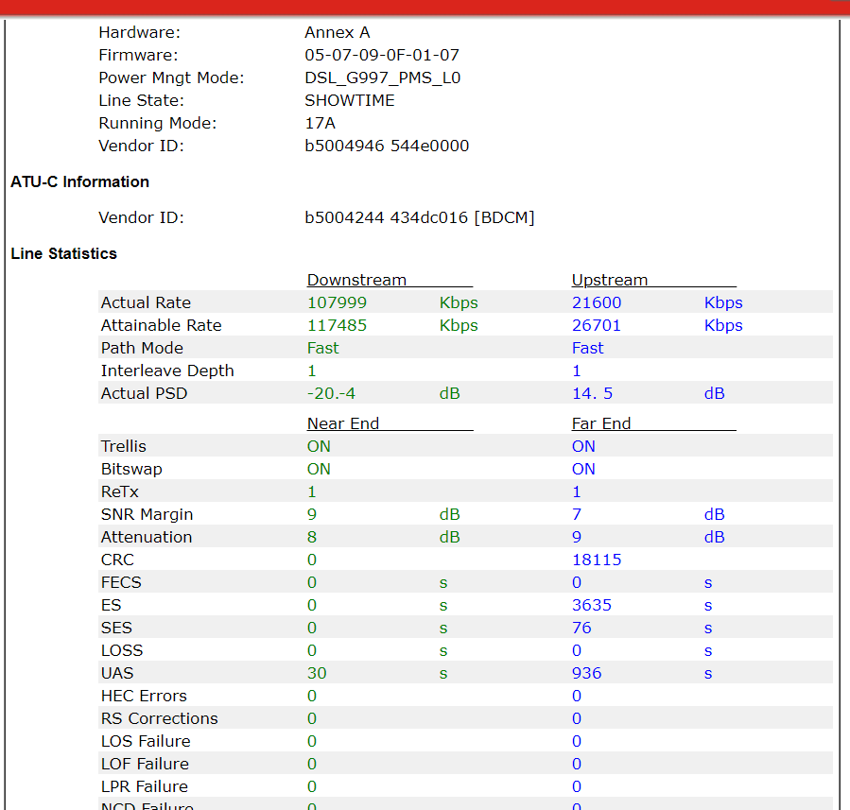Click the "Actual PSD" row label

[x=145, y=394]
